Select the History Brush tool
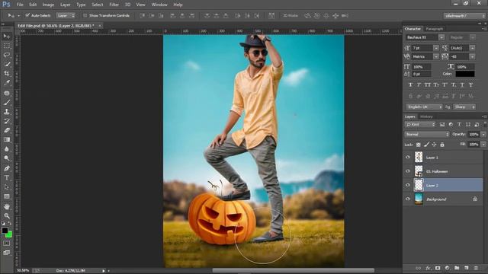The height and width of the screenshot is (274, 488). tap(7, 121)
